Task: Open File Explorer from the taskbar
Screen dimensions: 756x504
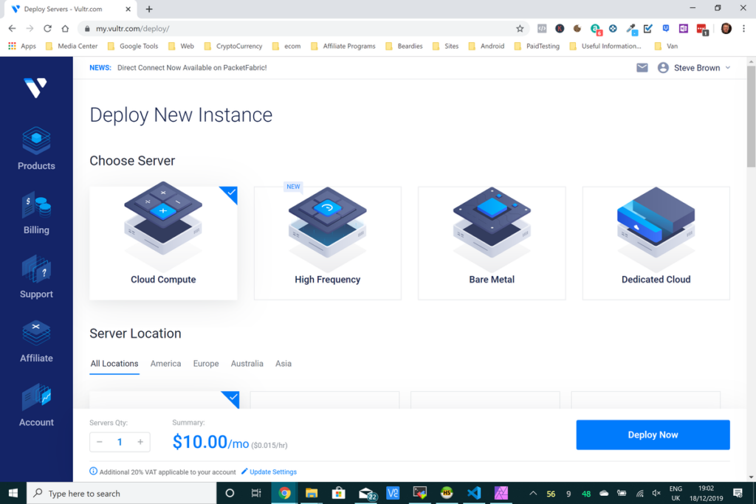Action: 312,493
